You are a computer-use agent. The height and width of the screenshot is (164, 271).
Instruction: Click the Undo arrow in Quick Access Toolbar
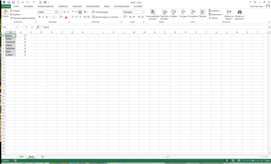[x=27, y=2]
